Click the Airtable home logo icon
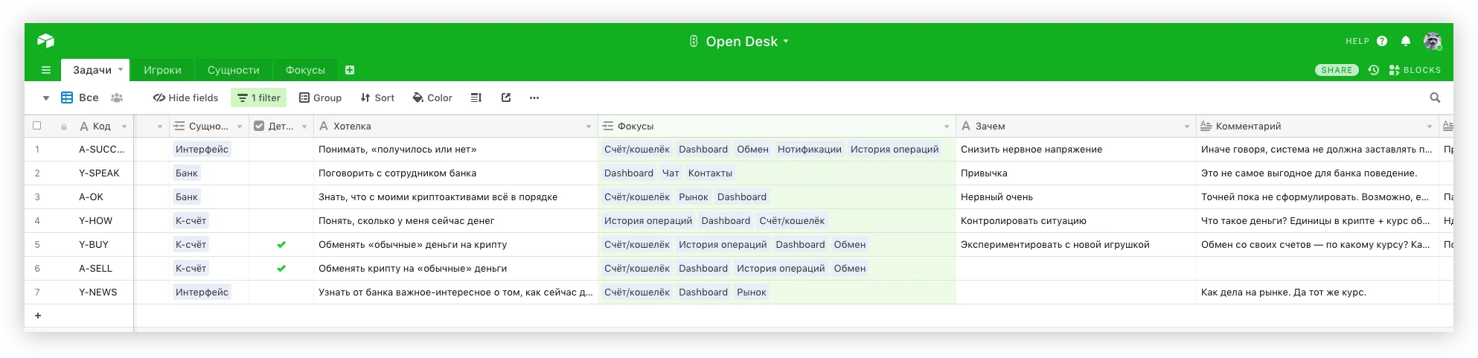This screenshot has width=1478, height=358. pos(45,41)
